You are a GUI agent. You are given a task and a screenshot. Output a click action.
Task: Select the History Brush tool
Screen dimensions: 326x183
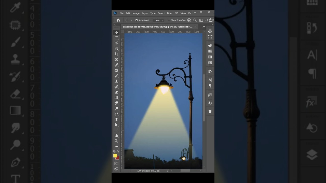point(116,87)
